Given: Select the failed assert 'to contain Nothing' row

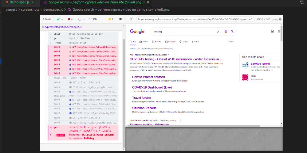Looking at the screenshot, I should [x=83, y=136].
